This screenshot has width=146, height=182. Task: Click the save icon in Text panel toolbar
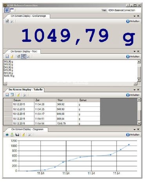point(7,56)
